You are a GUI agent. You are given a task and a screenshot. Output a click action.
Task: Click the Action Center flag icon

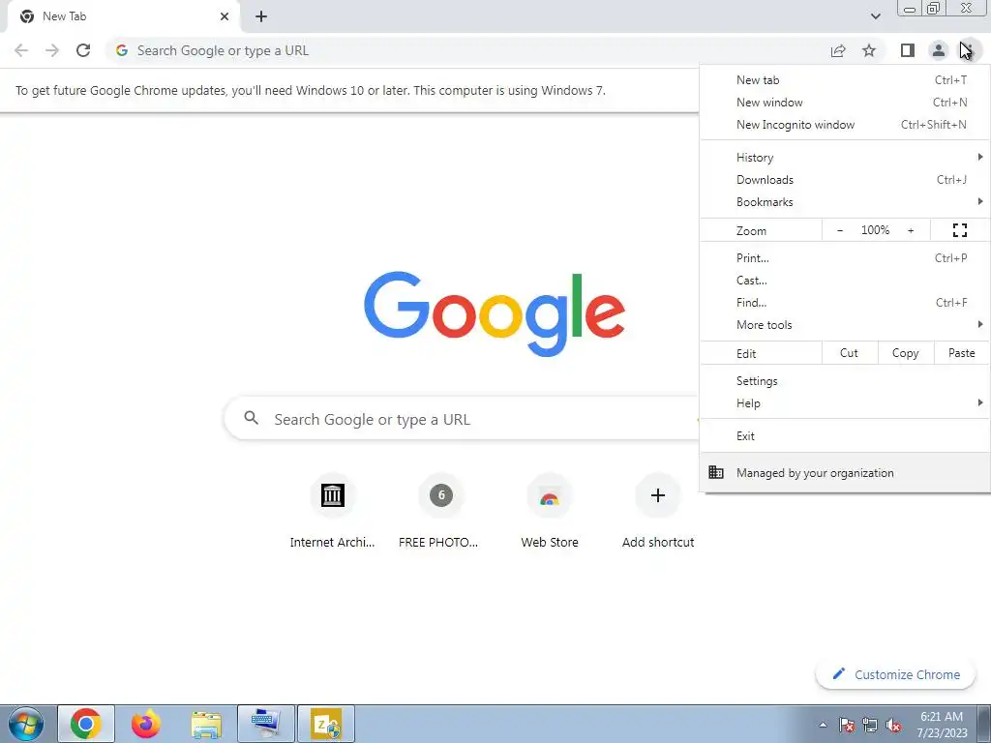(x=847, y=725)
